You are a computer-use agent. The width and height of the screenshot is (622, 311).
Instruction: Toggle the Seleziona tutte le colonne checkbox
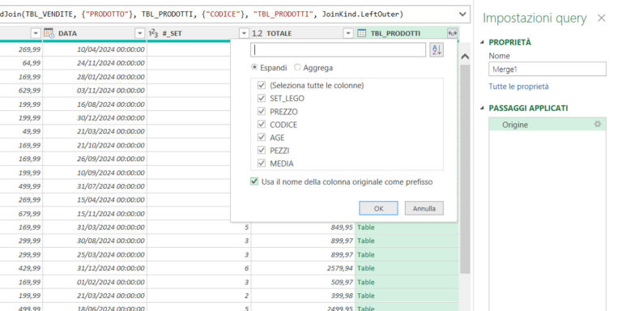click(262, 85)
